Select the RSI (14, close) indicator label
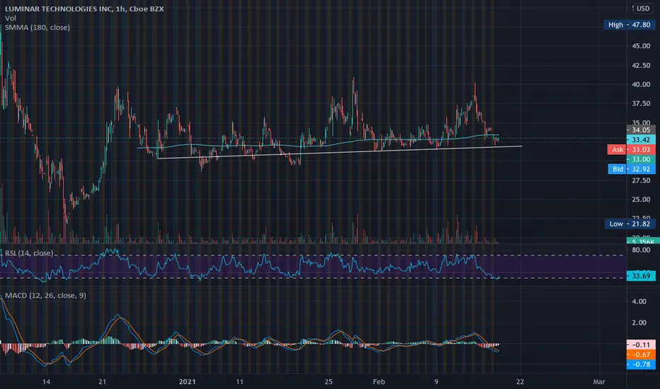This screenshot has width=660, height=389. [x=29, y=253]
